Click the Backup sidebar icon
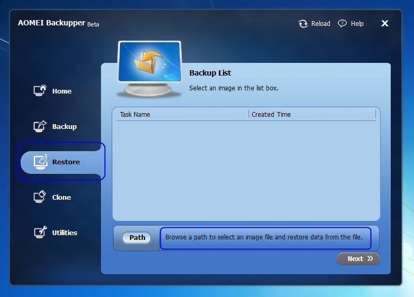Image resolution: width=414 pixels, height=297 pixels. click(40, 126)
